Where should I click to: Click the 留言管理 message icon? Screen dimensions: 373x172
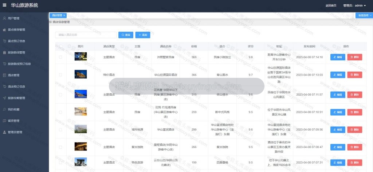pyautogui.click(x=4, y=121)
